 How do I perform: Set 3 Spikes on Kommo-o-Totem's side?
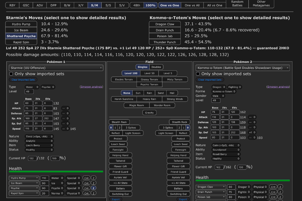click(168, 128)
